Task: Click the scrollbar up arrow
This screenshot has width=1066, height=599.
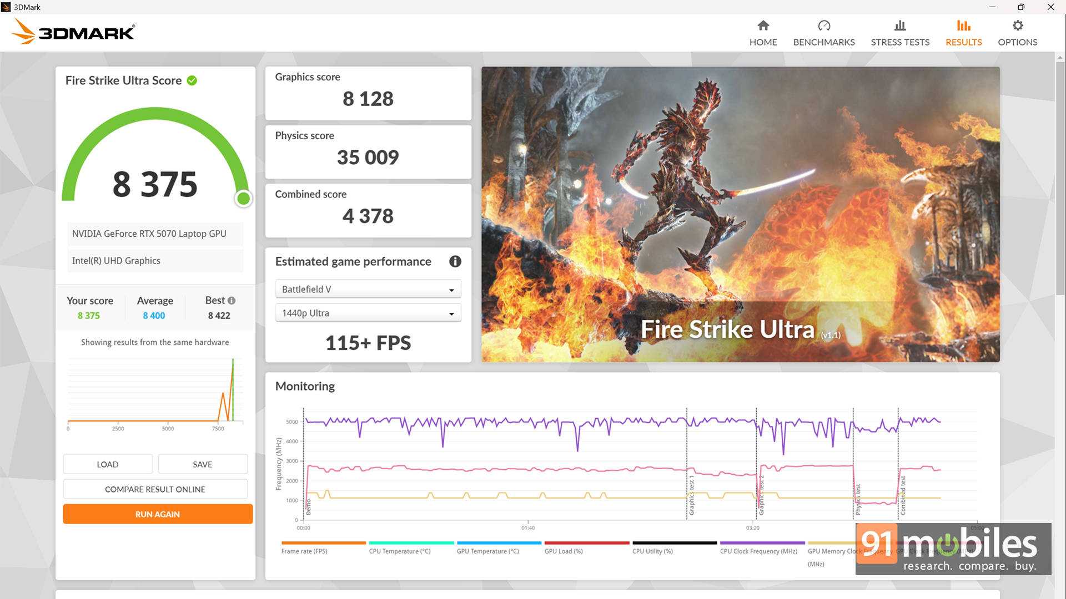Action: pos(1060,57)
